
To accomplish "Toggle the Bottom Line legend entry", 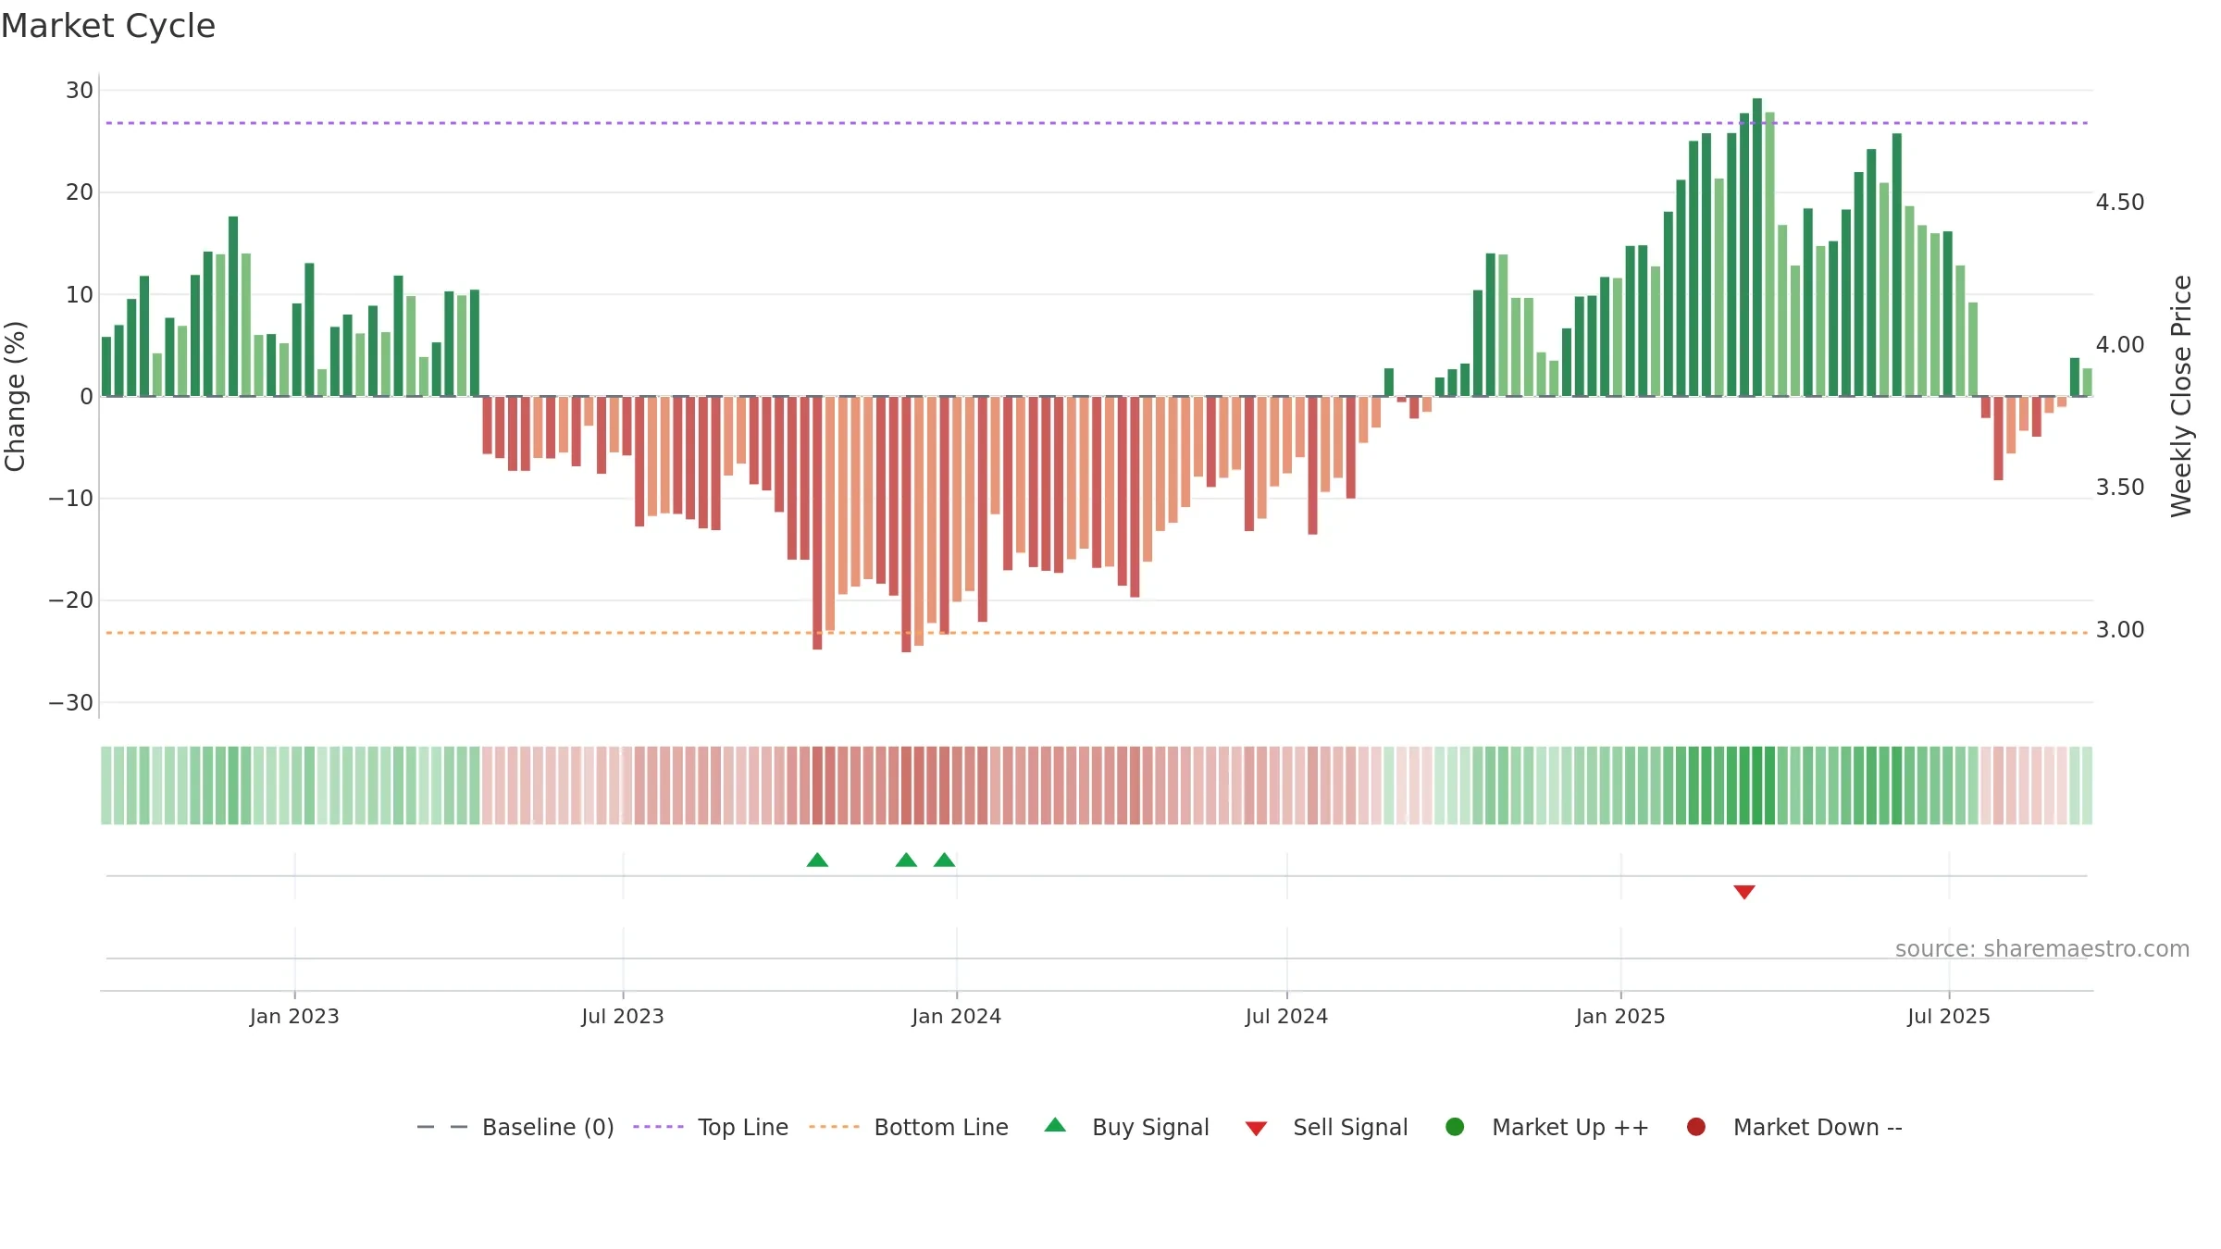I will [909, 1127].
